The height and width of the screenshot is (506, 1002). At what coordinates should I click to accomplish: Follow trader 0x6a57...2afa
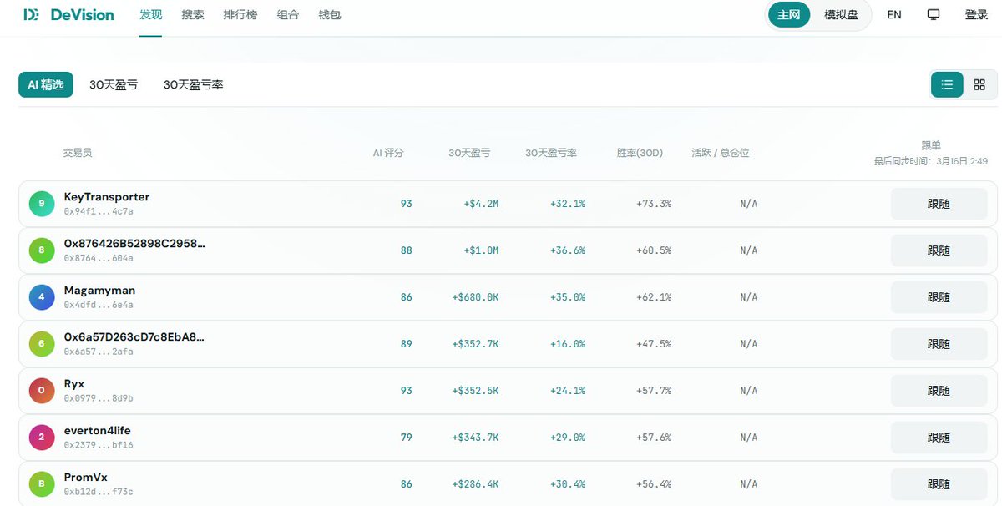pos(939,344)
